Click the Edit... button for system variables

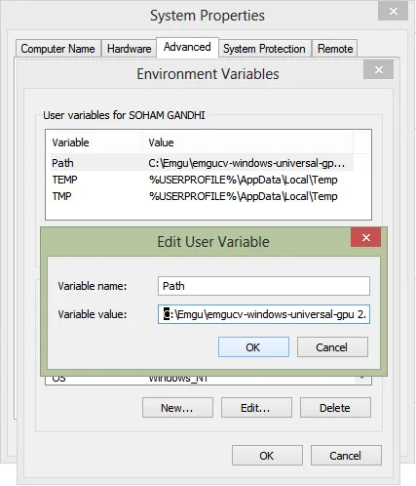256,407
